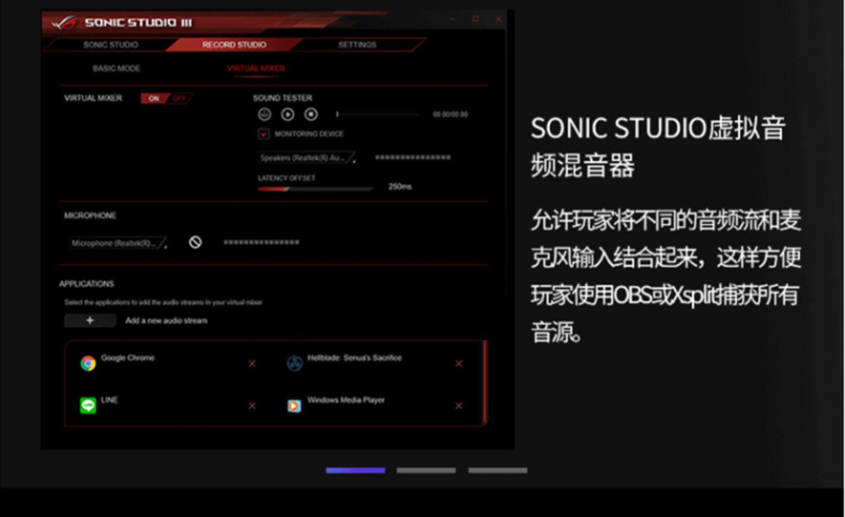Turn Virtual Mixer ON

coord(154,98)
